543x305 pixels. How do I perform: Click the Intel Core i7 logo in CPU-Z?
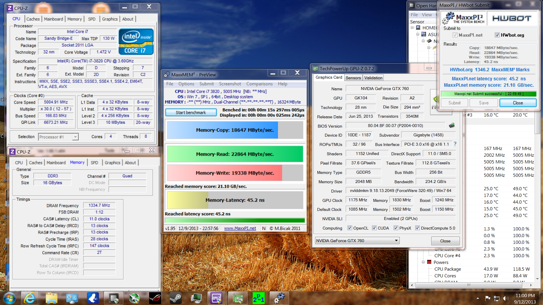click(x=136, y=42)
